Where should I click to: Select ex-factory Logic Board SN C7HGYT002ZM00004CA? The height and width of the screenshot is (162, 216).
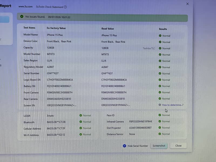click(x=60, y=80)
